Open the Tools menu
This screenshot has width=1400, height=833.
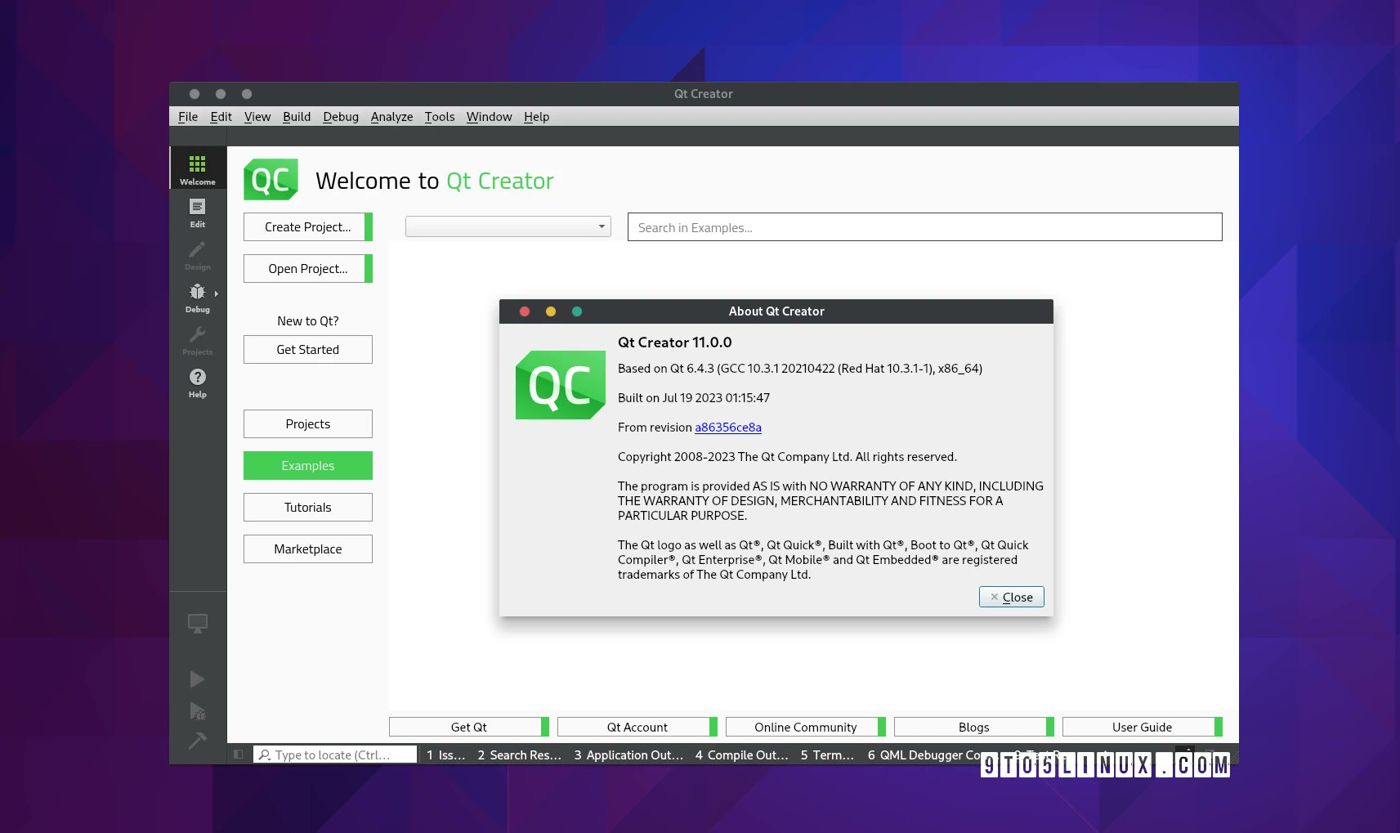(x=440, y=116)
